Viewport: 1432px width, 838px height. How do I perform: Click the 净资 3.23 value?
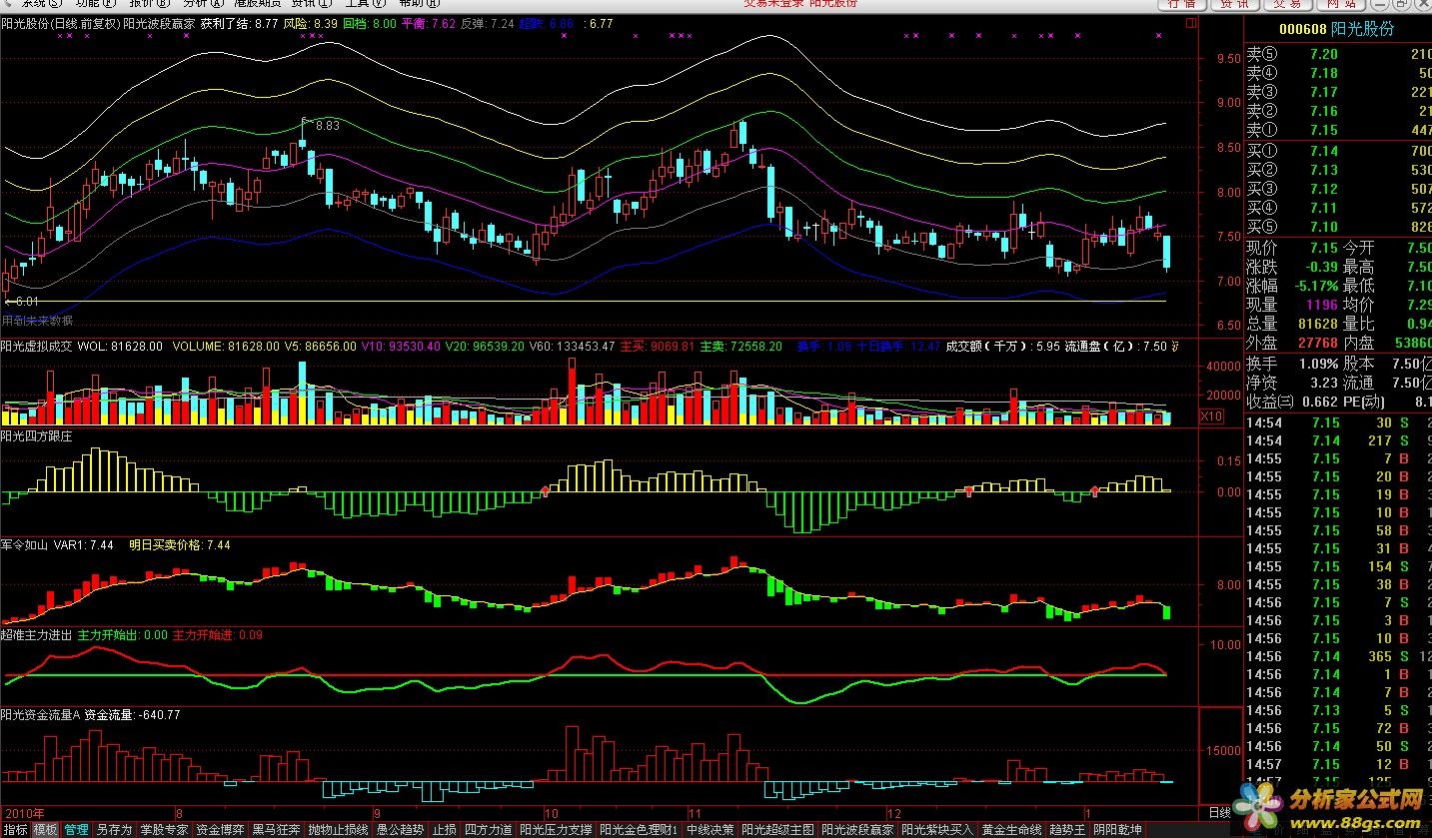click(1324, 382)
